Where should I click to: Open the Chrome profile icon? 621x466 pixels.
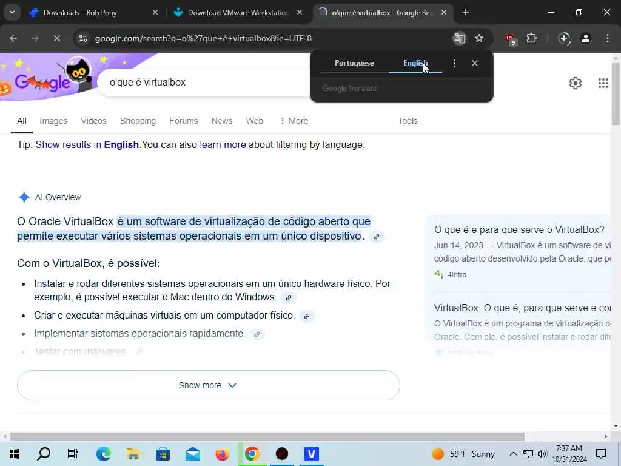point(586,38)
